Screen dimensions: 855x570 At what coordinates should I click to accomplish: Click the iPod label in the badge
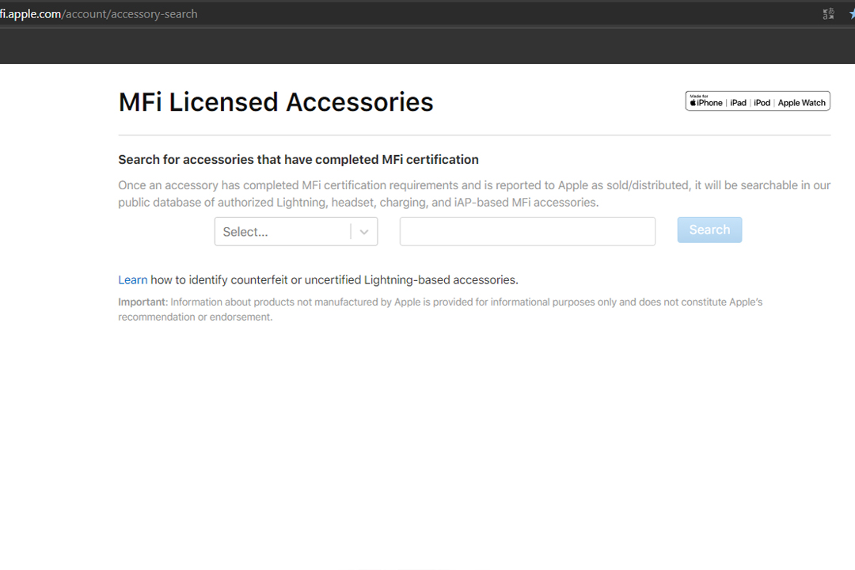point(762,103)
